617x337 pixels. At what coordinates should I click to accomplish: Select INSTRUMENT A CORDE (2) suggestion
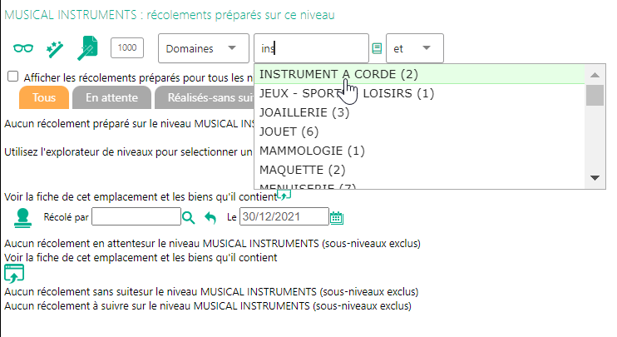(338, 74)
